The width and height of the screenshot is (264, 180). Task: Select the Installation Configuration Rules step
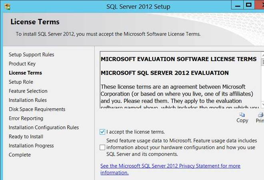pyautogui.click(x=44, y=127)
